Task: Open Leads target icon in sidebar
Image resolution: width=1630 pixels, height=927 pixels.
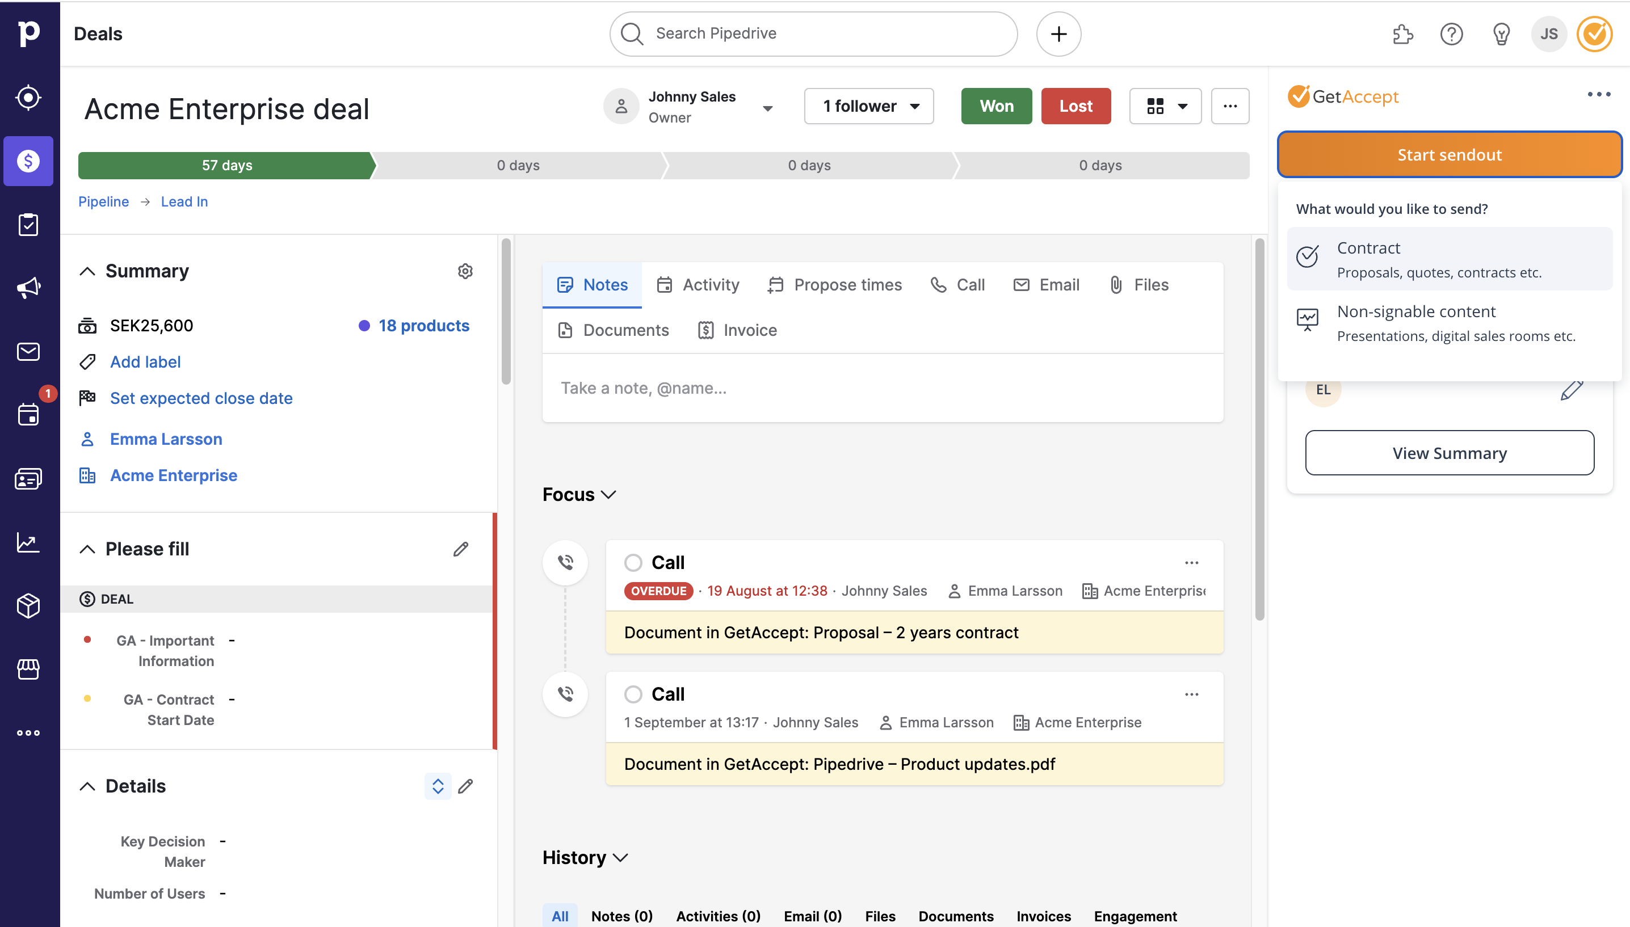Action: (28, 98)
